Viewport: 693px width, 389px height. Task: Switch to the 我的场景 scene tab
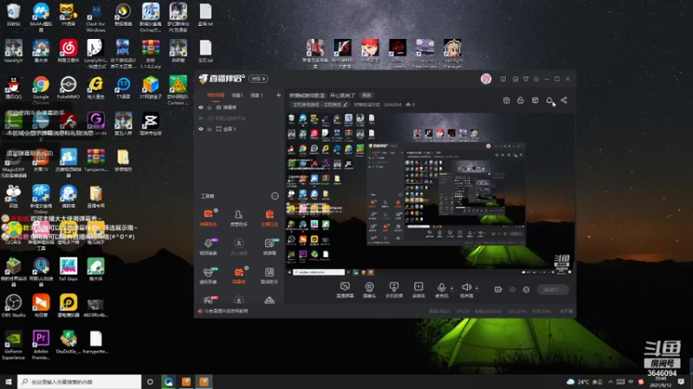pos(216,95)
